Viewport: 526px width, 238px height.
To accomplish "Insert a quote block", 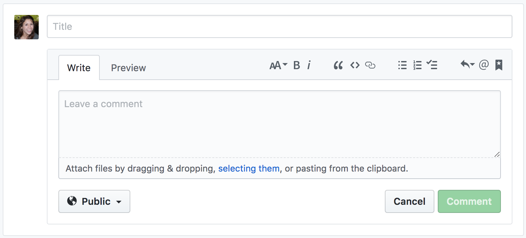I will 338,65.
